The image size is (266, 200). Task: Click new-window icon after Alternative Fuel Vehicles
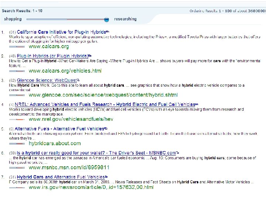(106, 129)
